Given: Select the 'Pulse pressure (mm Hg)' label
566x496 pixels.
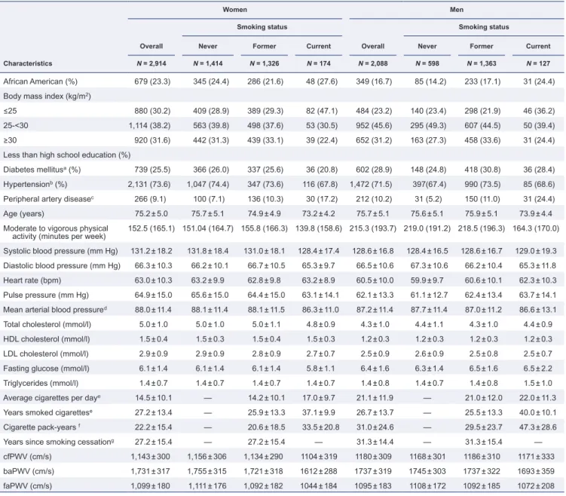Looking at the screenshot, I should 46,295.
